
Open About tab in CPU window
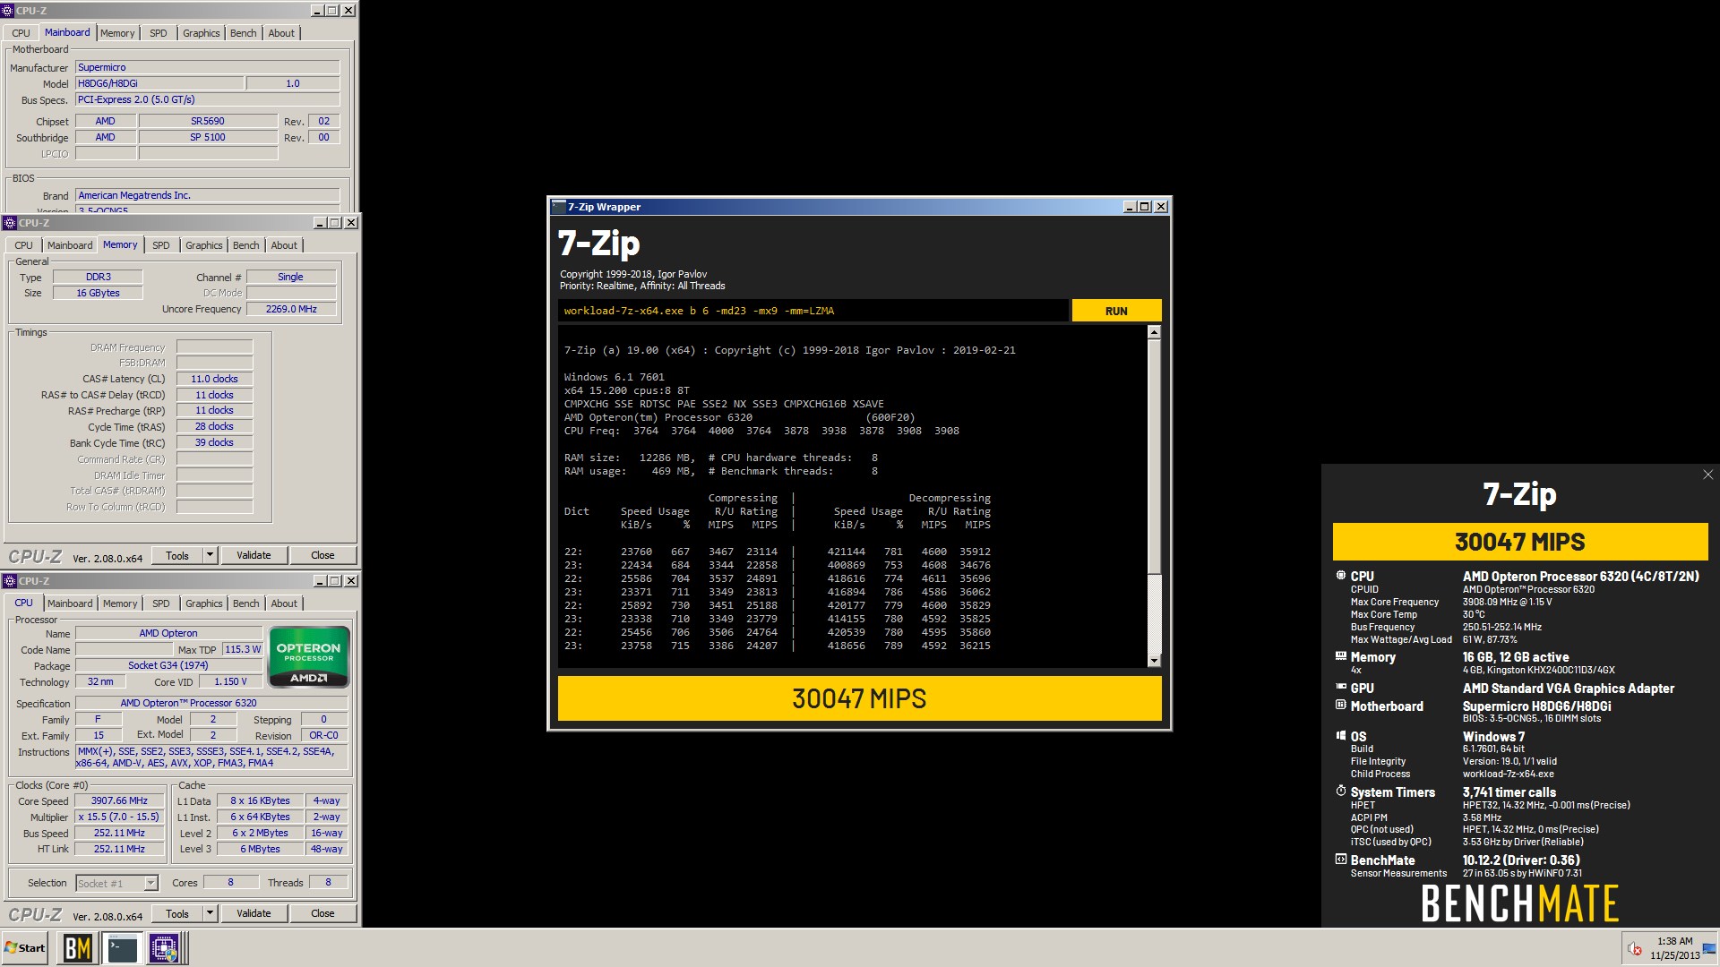(x=284, y=603)
